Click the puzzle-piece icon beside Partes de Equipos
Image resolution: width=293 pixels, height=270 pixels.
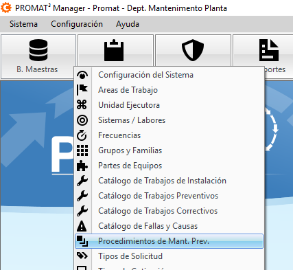click(82, 166)
